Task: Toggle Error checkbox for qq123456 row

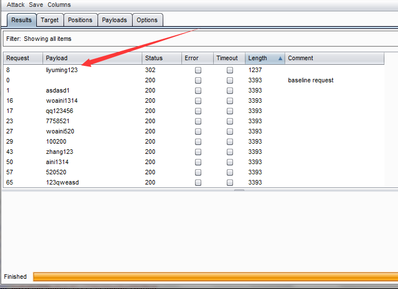Action: click(x=198, y=111)
